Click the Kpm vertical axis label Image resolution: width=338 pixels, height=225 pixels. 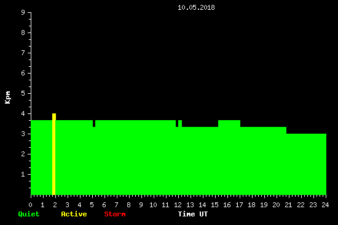[x=8, y=97]
